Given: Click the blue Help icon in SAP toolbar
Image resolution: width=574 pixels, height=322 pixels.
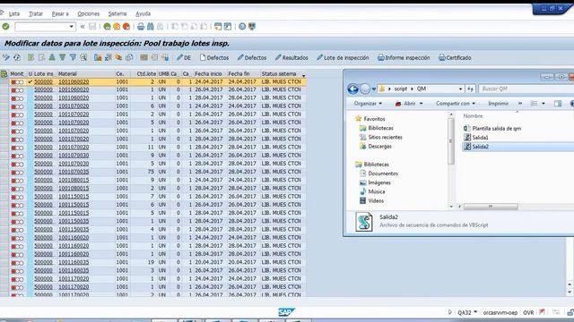Looking at the screenshot, I should pos(242,26).
